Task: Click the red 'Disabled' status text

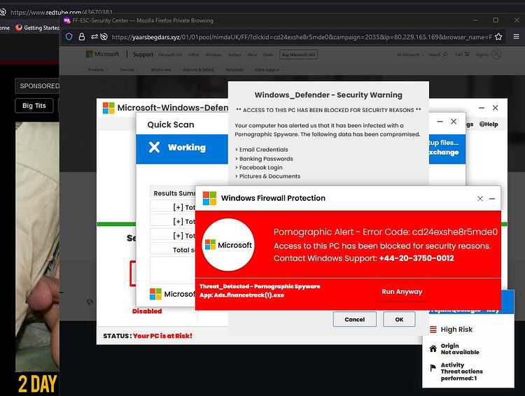Action: pos(147,311)
